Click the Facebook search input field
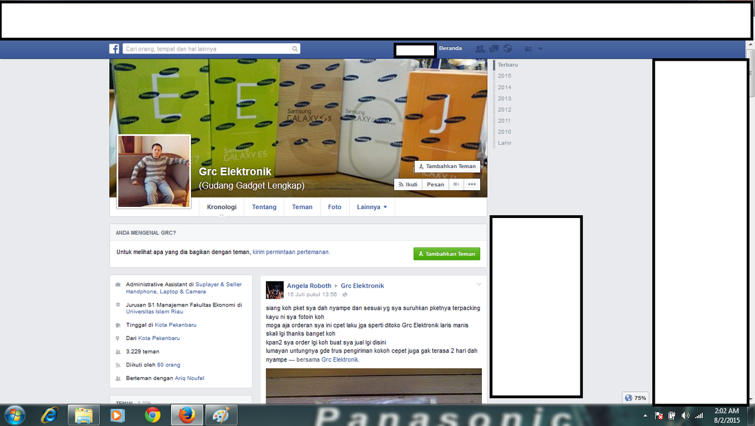 (206, 49)
